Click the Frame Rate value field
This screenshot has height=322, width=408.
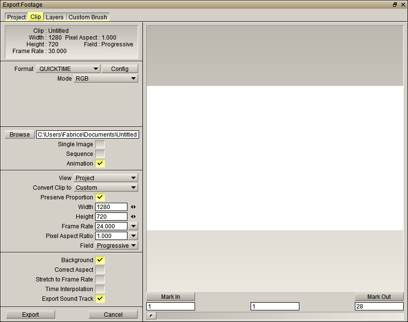[x=112, y=226]
